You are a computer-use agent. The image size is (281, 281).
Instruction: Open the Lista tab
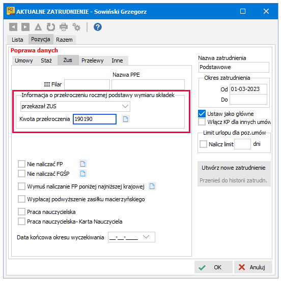coord(17,40)
